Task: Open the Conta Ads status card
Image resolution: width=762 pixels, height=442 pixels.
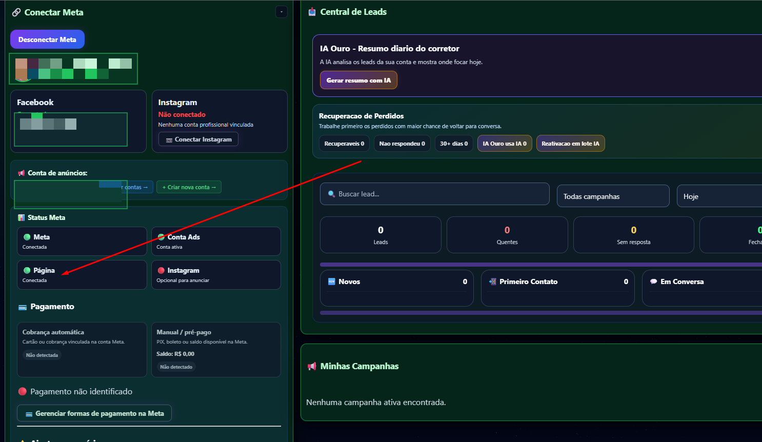Action: point(216,241)
